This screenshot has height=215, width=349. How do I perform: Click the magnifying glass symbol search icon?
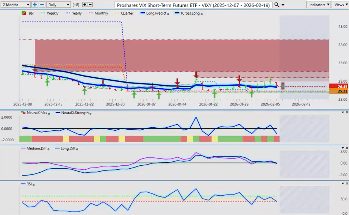click(x=277, y=5)
